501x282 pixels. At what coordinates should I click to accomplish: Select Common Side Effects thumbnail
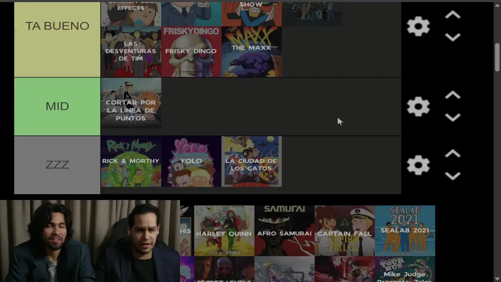pyautogui.click(x=131, y=14)
